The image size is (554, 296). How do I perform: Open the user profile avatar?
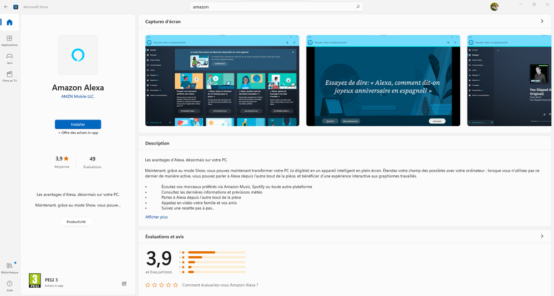coord(494,7)
